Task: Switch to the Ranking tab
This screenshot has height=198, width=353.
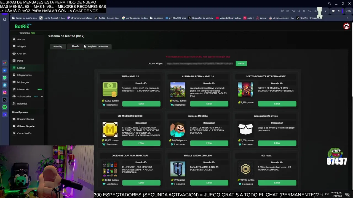Action: [58, 46]
